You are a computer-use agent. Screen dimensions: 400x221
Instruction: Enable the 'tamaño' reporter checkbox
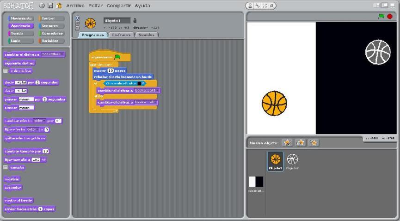[6, 168]
